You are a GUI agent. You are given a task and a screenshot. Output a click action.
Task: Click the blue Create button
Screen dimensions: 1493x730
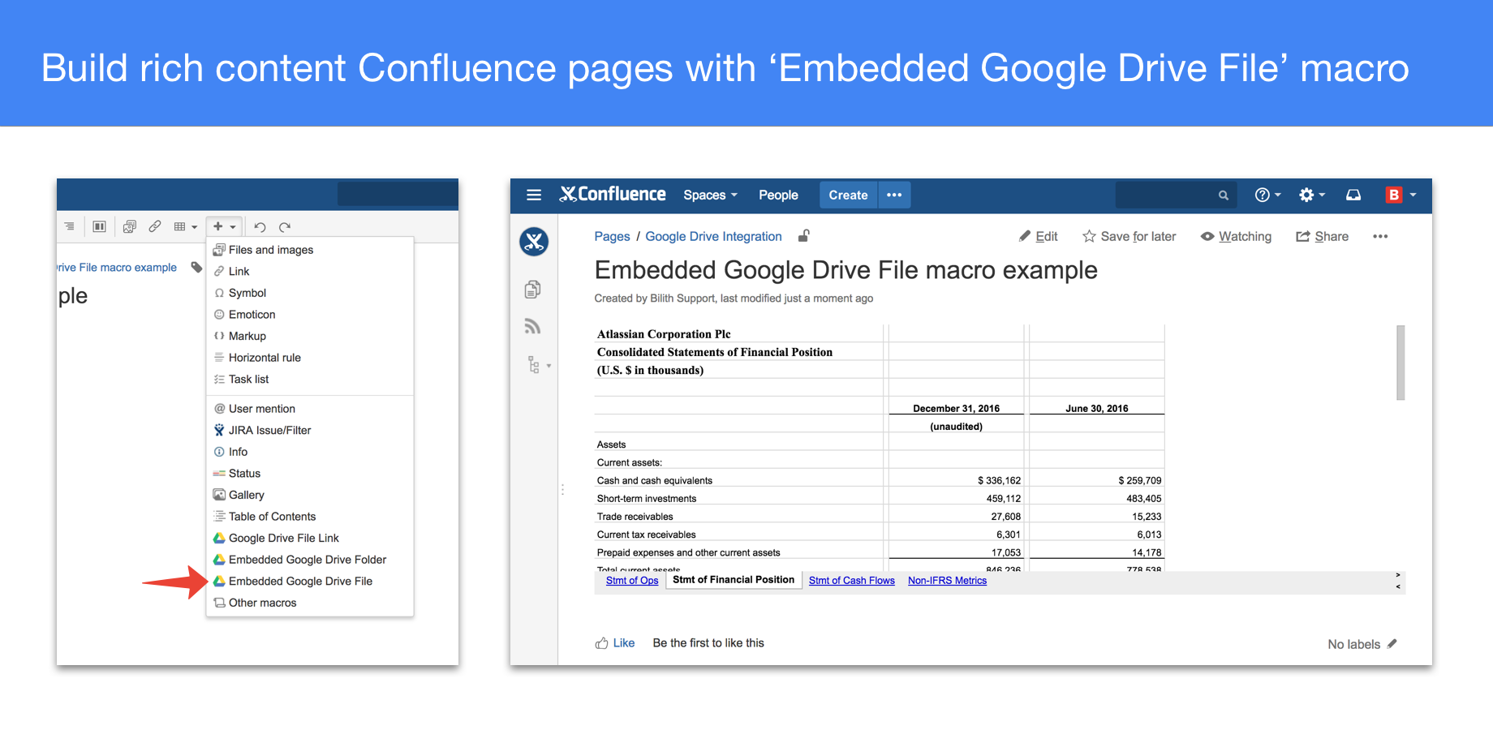click(x=848, y=195)
